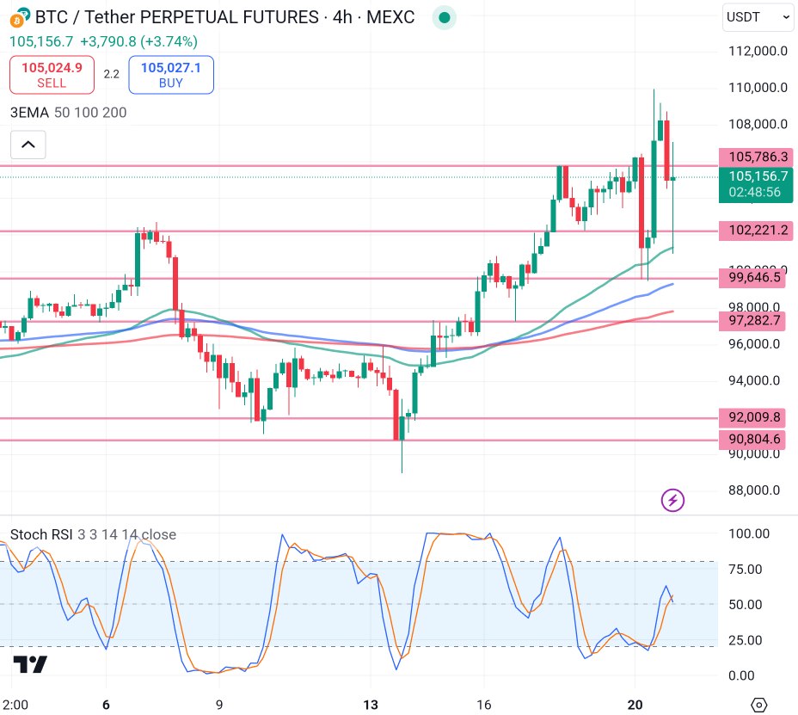798x715 pixels.
Task: Open the USDT currency dropdown
Action: pyautogui.click(x=758, y=16)
